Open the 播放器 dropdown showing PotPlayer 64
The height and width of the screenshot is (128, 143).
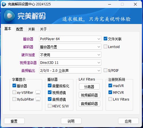pos(70,39)
